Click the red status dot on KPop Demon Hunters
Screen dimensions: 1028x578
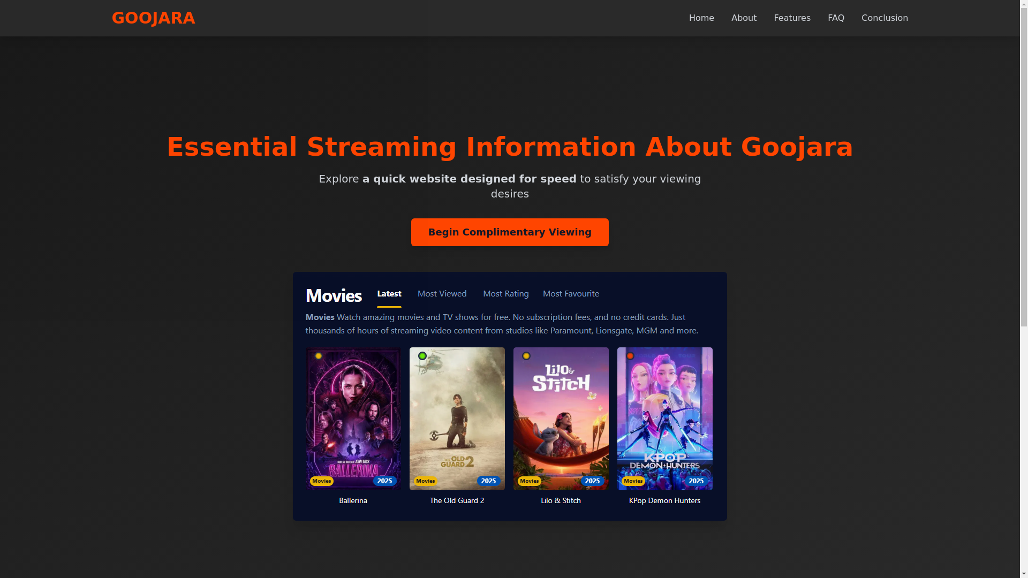coord(630,356)
